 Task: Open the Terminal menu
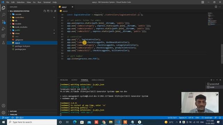(x=47, y=2)
